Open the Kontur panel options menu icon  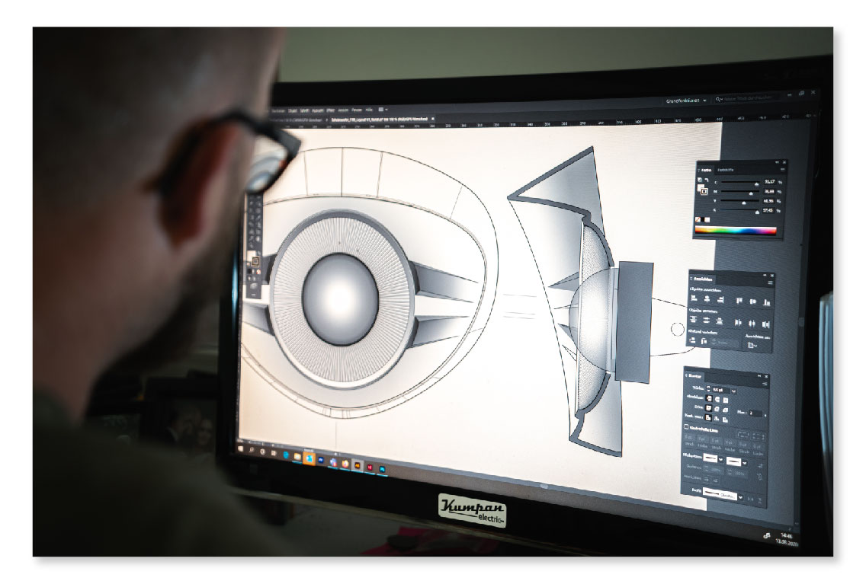[766, 382]
